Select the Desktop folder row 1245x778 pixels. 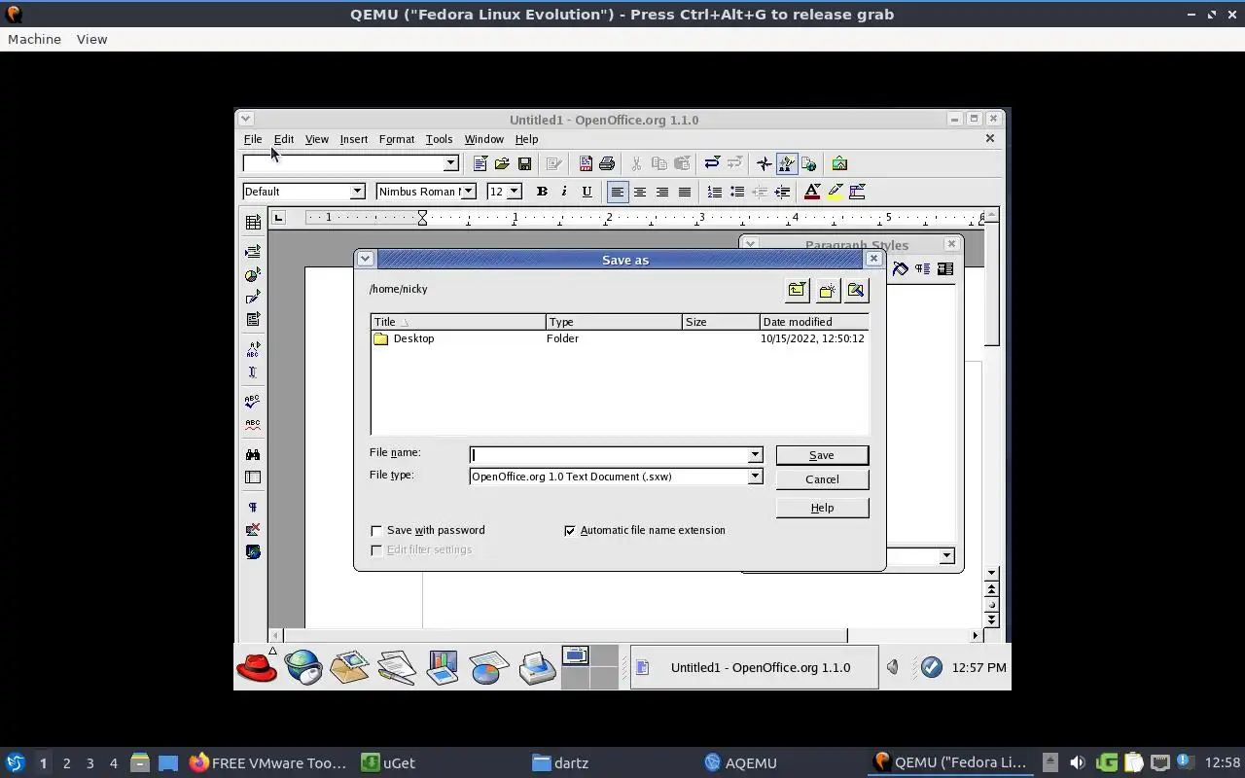tap(619, 338)
